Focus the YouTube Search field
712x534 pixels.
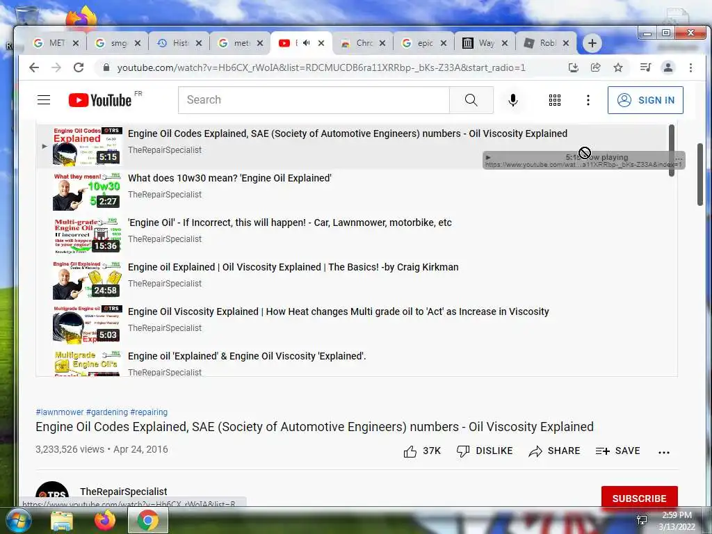[314, 100]
